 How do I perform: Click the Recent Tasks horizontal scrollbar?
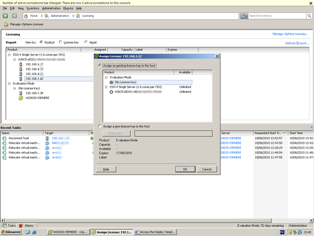138,220
